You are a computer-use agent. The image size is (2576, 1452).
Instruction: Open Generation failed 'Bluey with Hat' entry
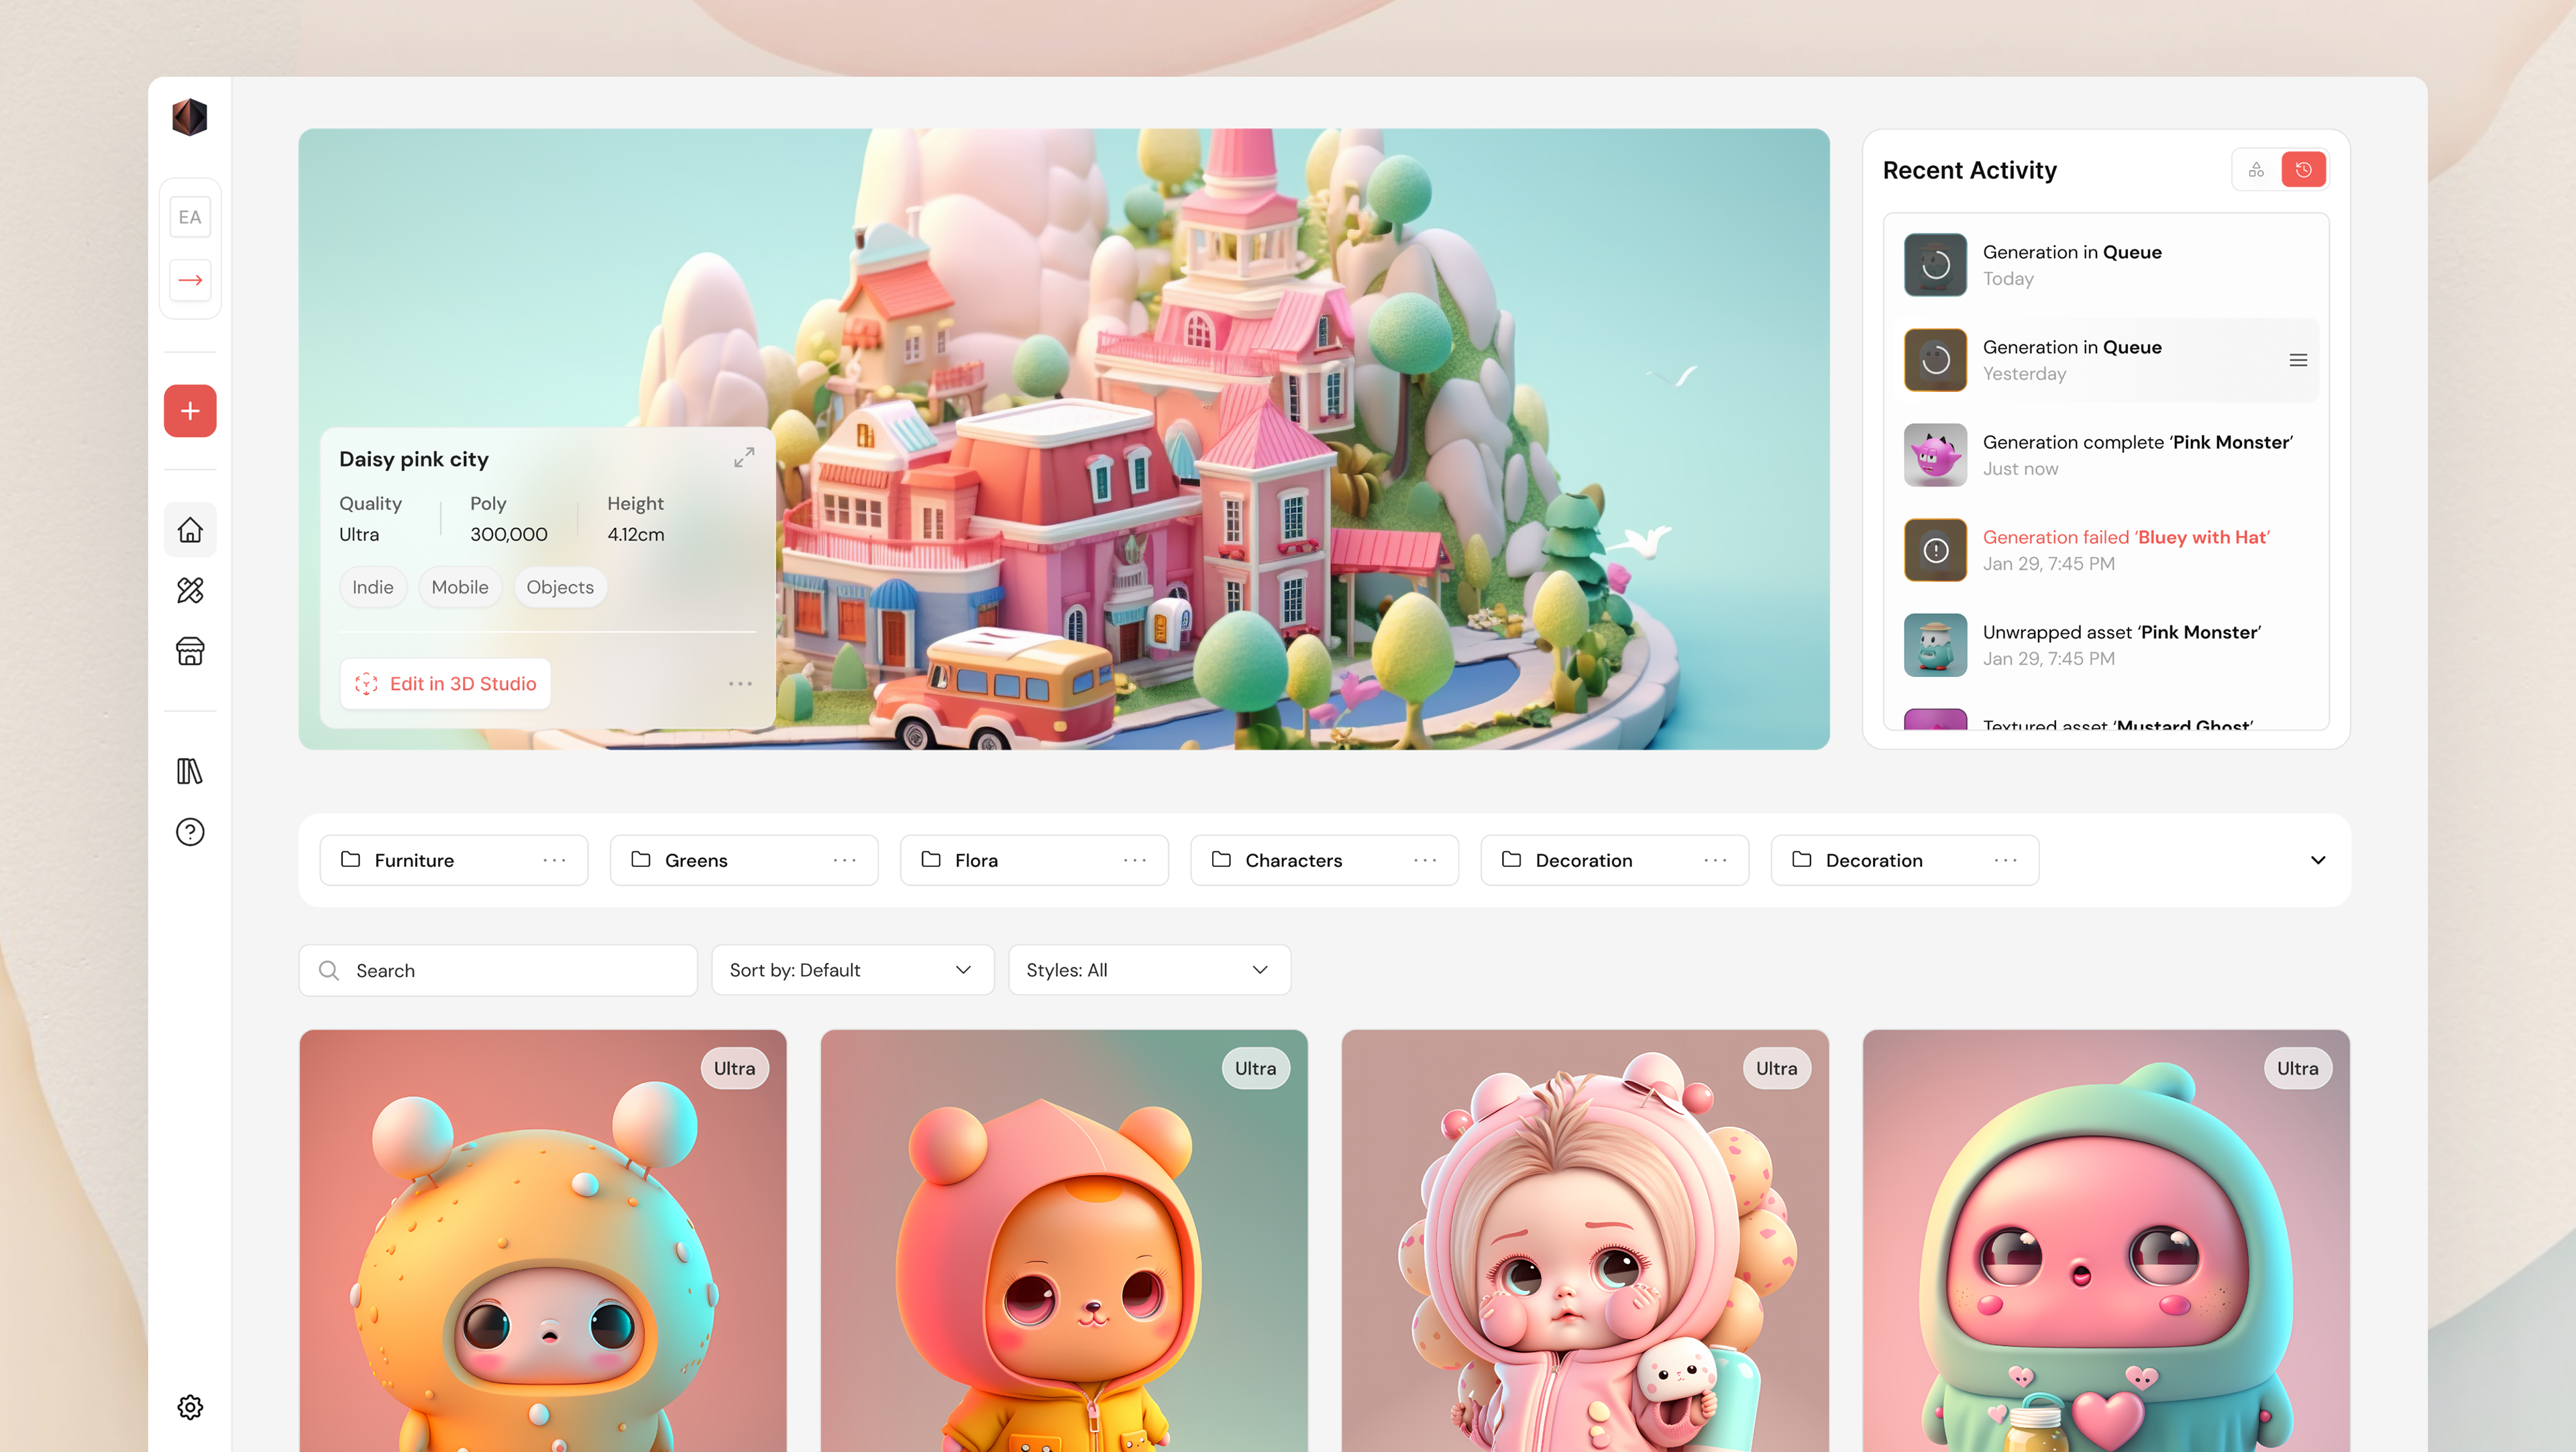pos(2125,549)
